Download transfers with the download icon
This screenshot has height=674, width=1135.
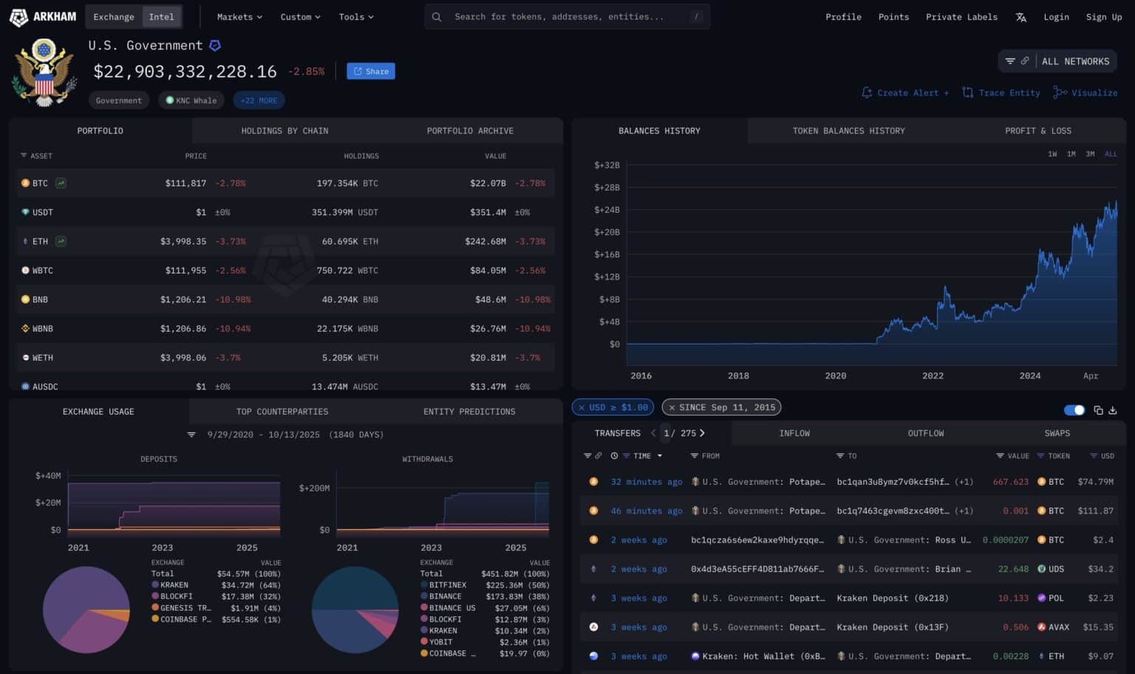coord(1113,410)
